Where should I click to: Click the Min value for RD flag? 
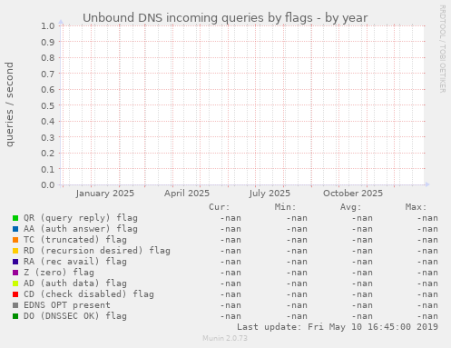click(297, 251)
